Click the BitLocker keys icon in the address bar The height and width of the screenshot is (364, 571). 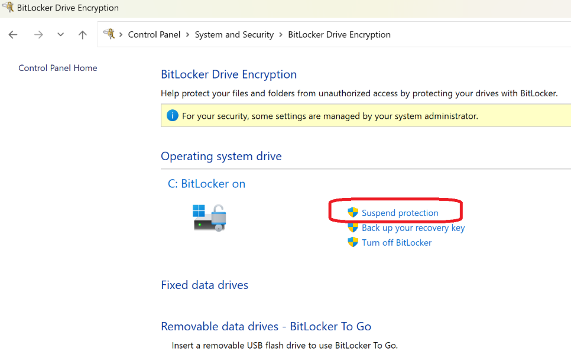pos(109,34)
